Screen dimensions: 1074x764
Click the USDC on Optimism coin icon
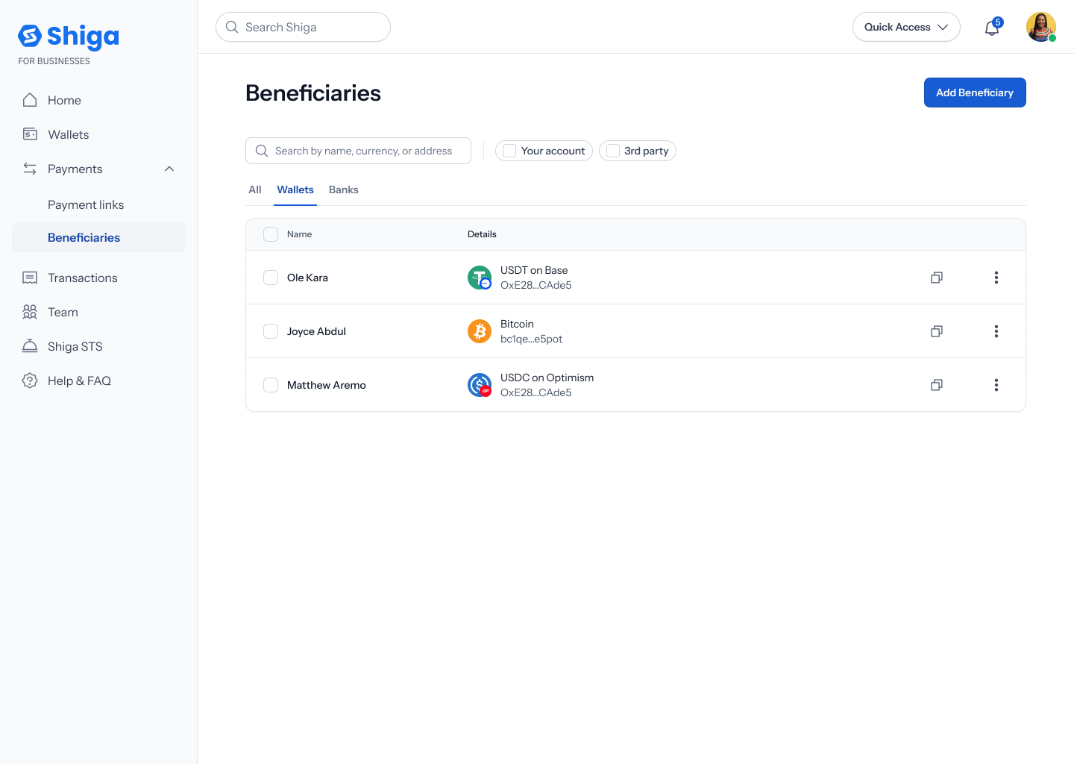click(x=480, y=385)
